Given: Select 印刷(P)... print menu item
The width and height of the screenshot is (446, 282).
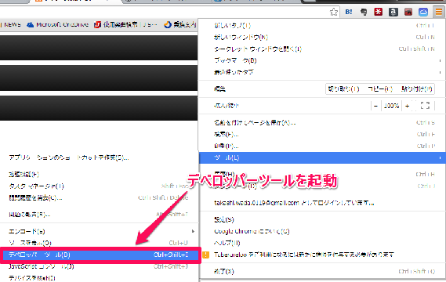Looking at the screenshot, I should 322,146.
